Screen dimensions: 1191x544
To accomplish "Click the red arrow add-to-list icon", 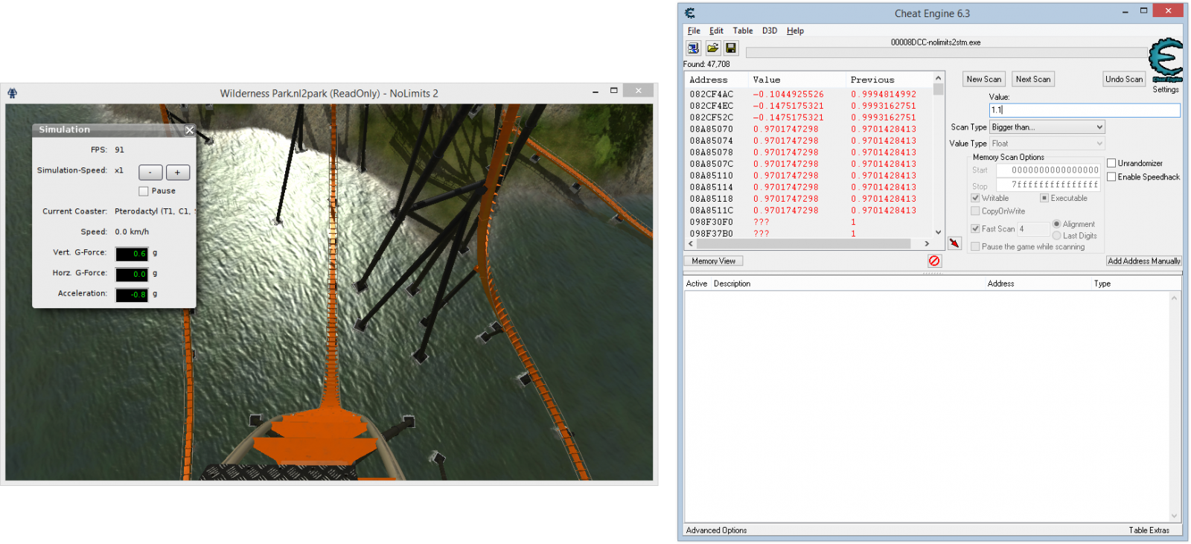I will (954, 243).
